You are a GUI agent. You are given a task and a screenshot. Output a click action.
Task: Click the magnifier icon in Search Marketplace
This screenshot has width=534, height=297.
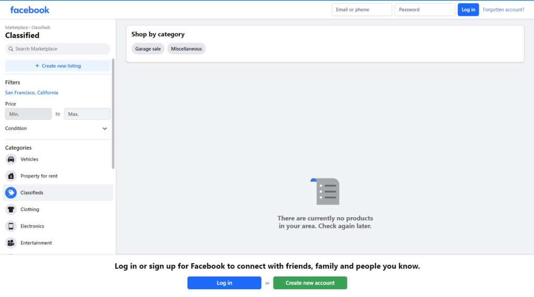(x=11, y=49)
